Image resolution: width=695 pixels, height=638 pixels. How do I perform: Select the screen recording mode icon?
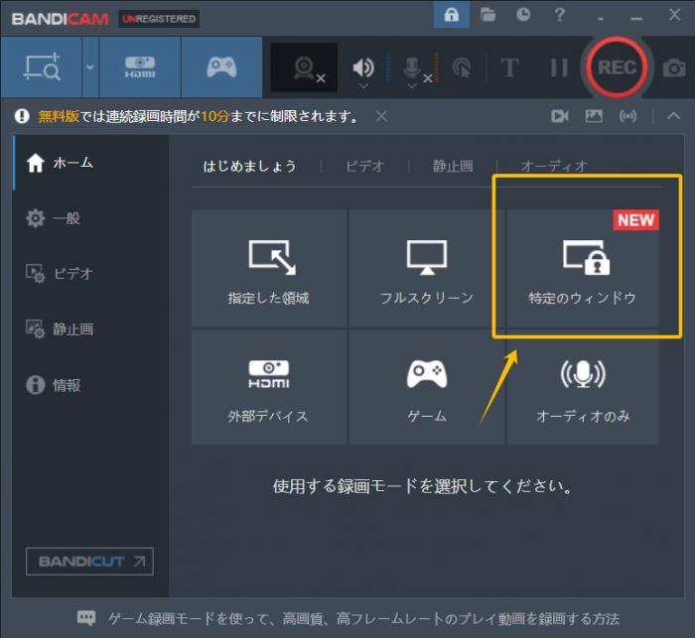pos(42,66)
